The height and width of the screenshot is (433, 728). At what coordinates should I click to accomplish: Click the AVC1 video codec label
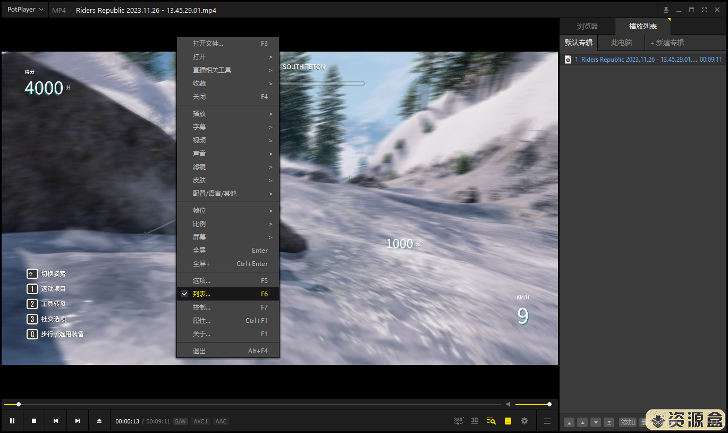(x=201, y=421)
